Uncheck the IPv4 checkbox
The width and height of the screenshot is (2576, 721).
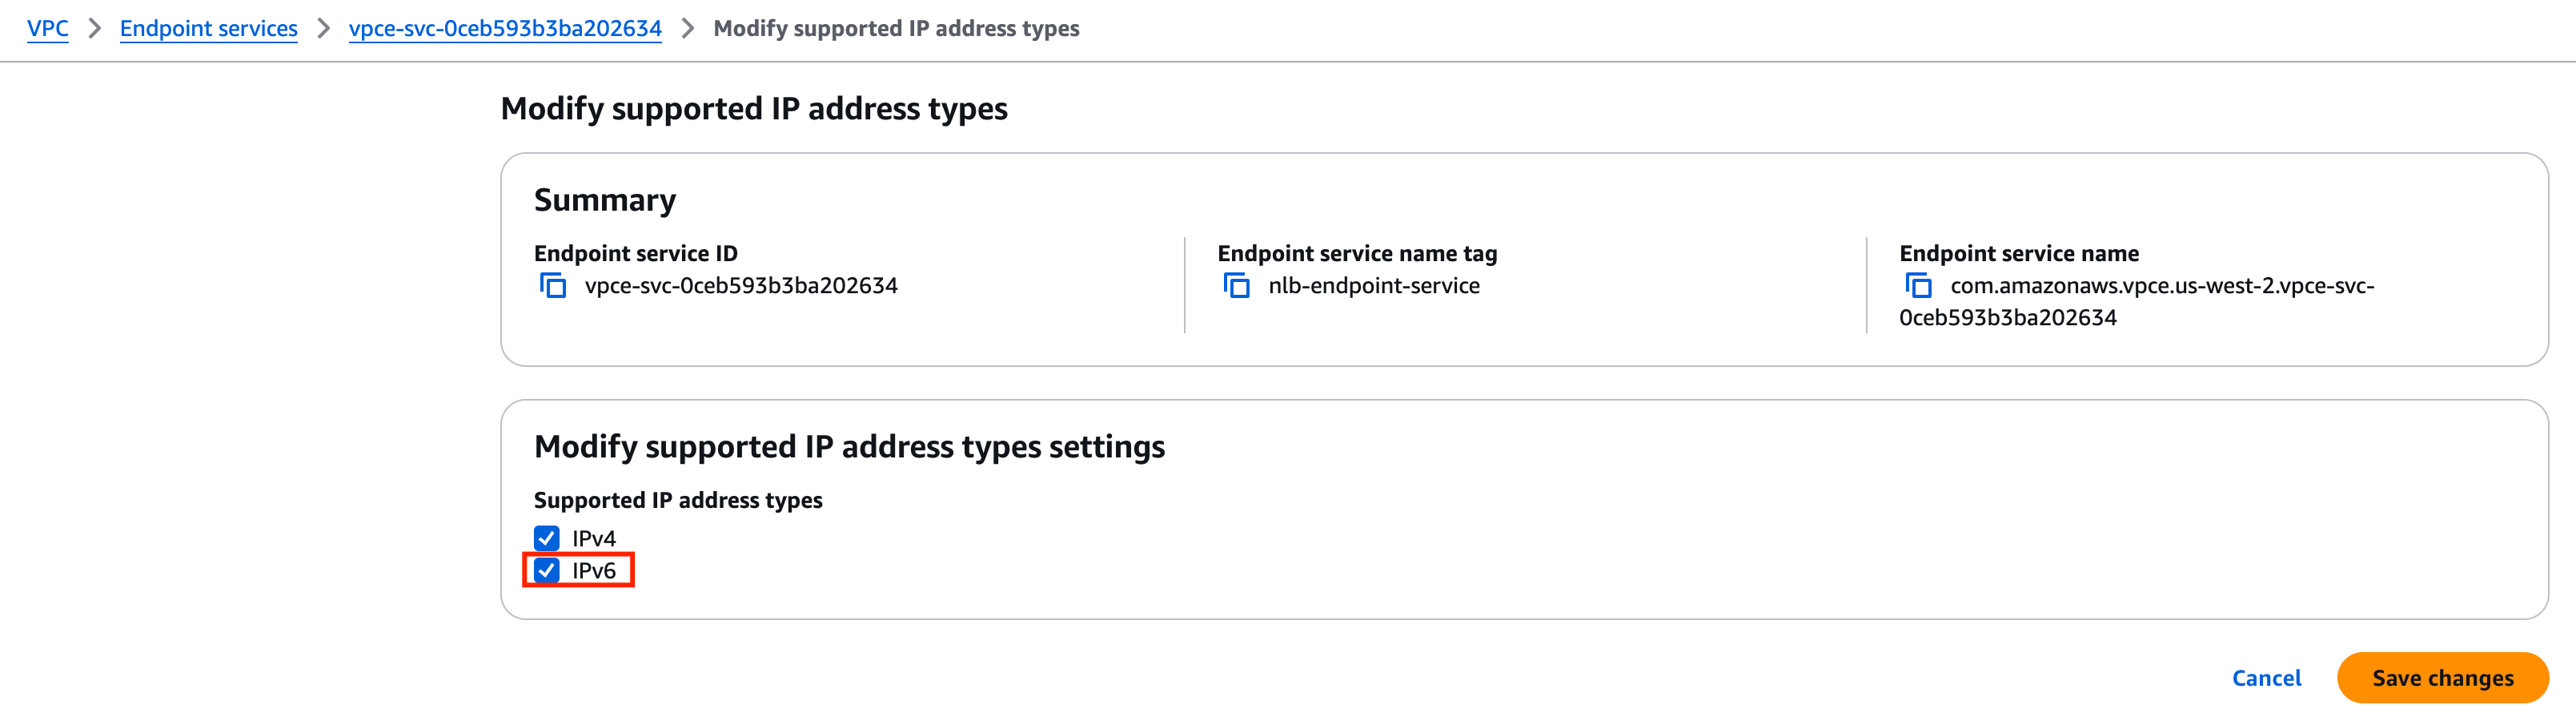click(x=546, y=538)
